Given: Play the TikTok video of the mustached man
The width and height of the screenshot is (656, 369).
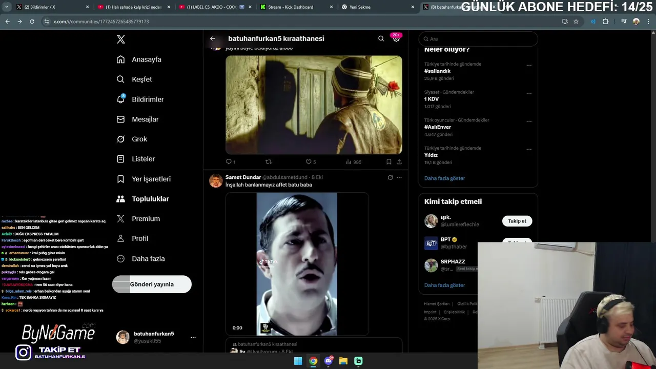Looking at the screenshot, I should 297,264.
